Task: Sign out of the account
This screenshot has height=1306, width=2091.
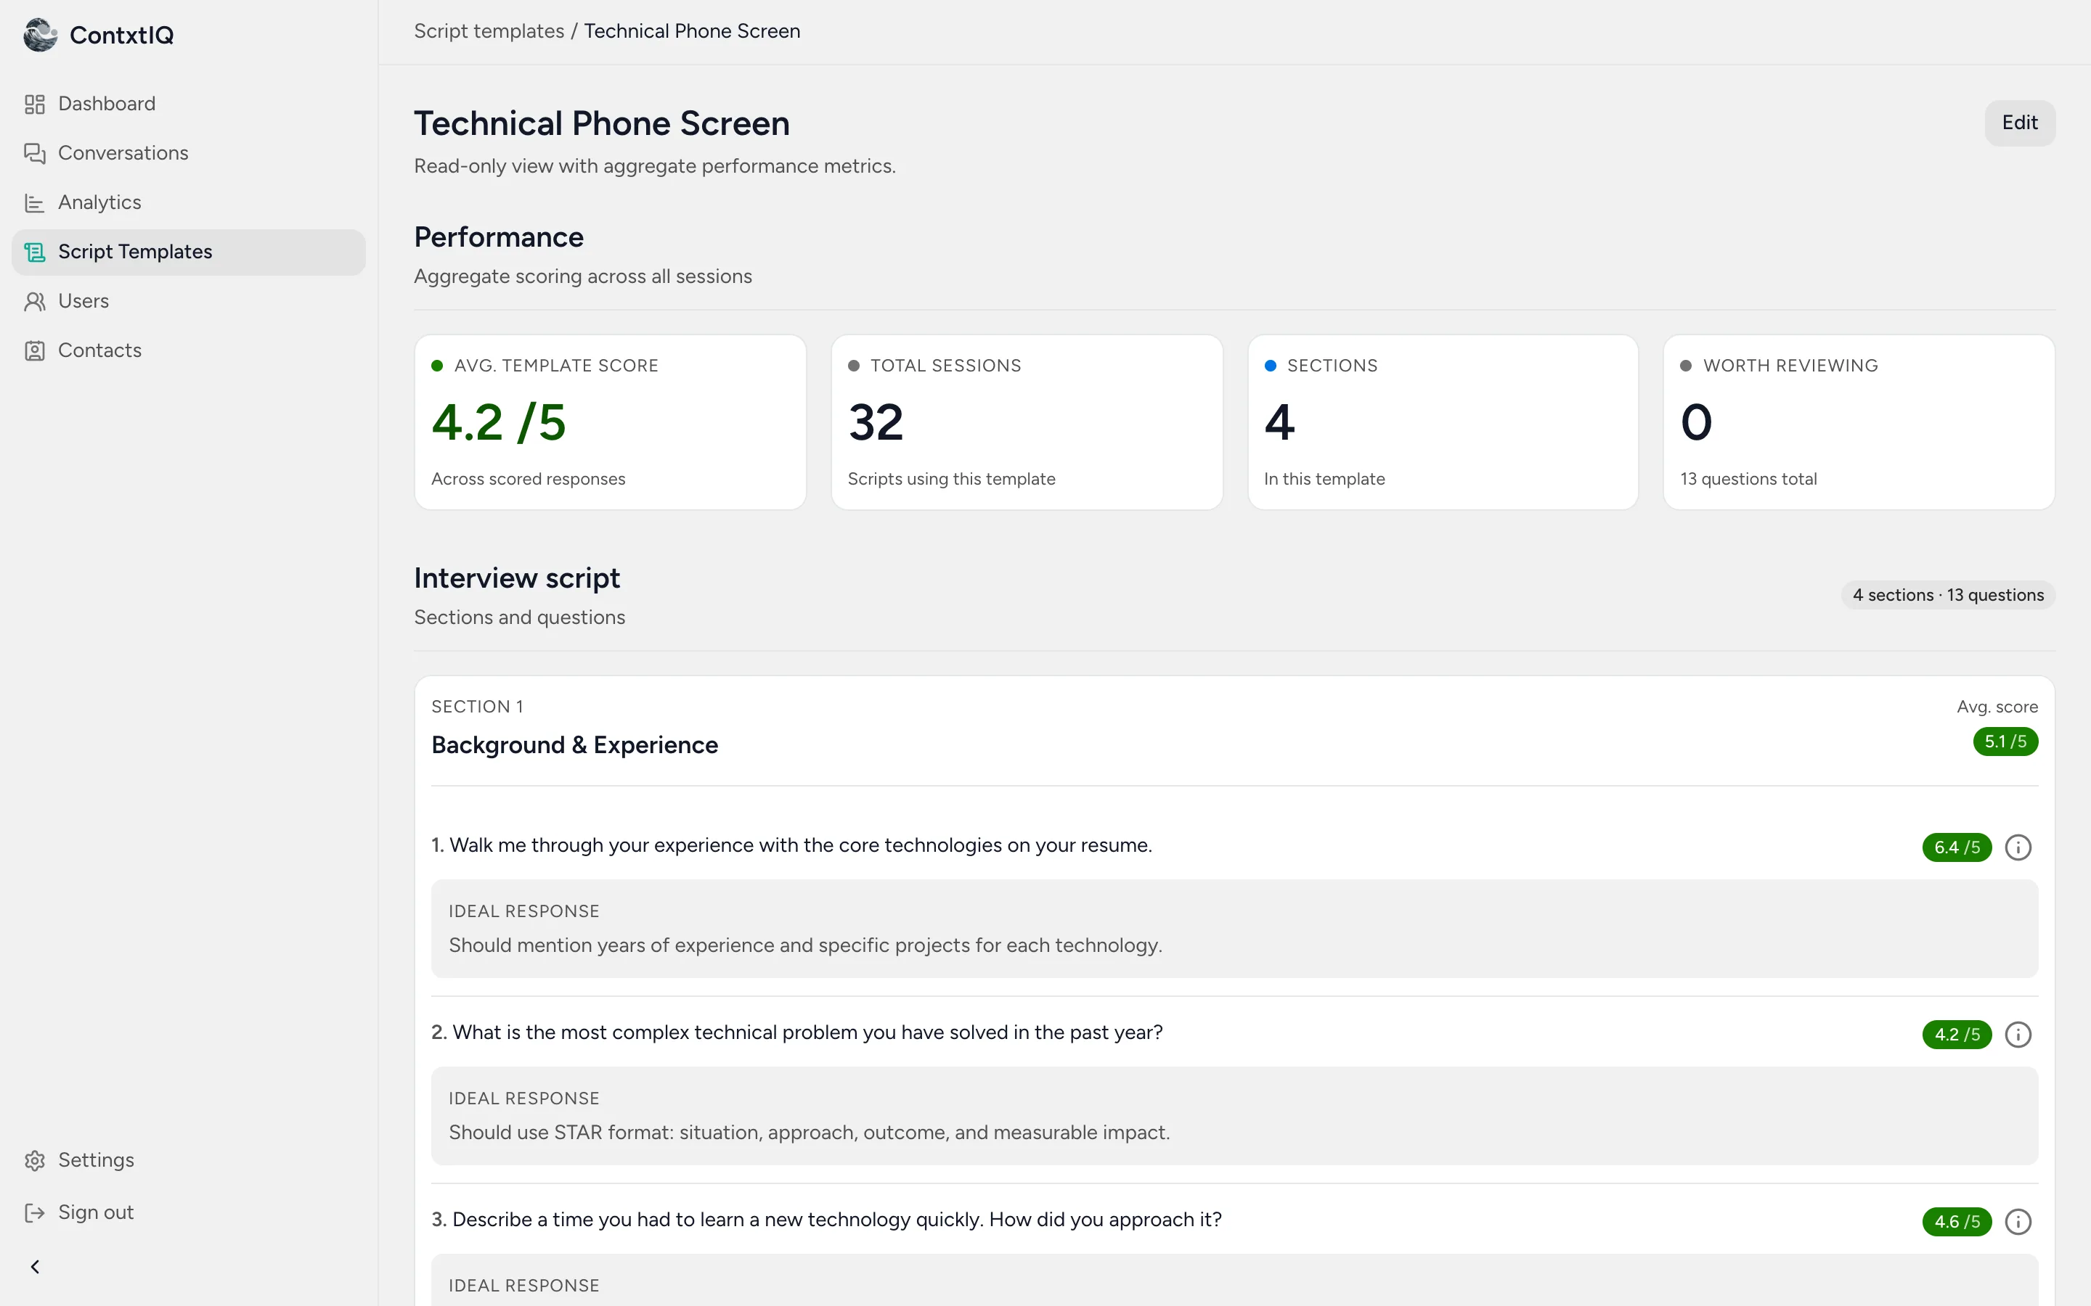Action: pyautogui.click(x=188, y=1212)
